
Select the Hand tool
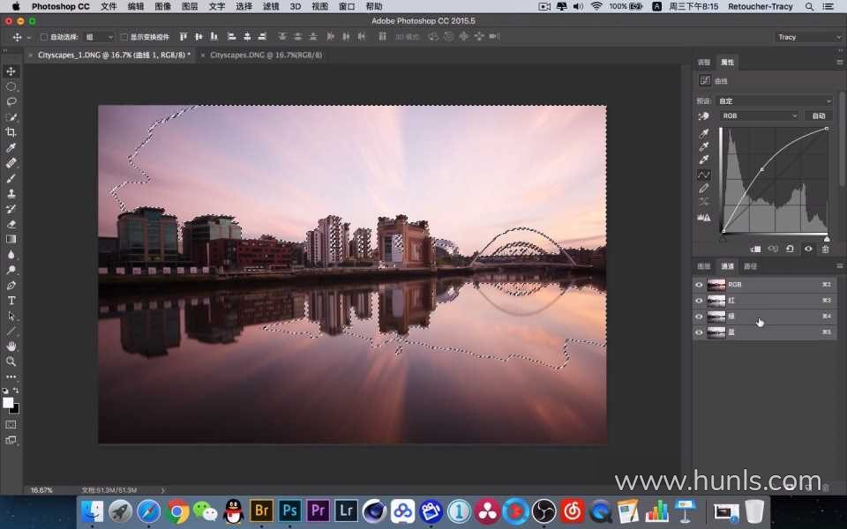pyautogui.click(x=11, y=346)
